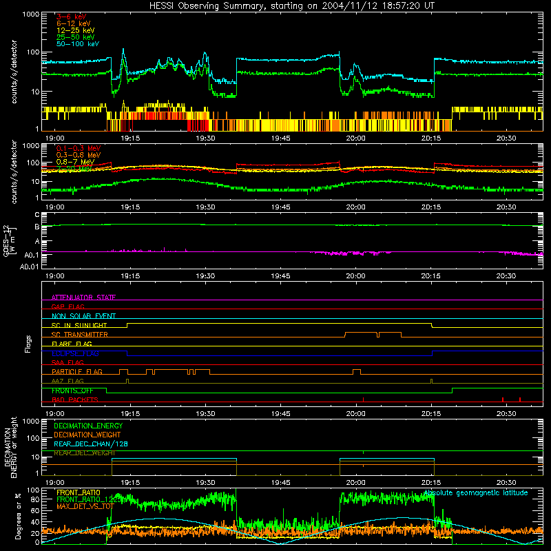This screenshot has height=551, width=551.
Task: Click the 20:00 tick under the GOES-12 panel
Action: pyautogui.click(x=355, y=276)
